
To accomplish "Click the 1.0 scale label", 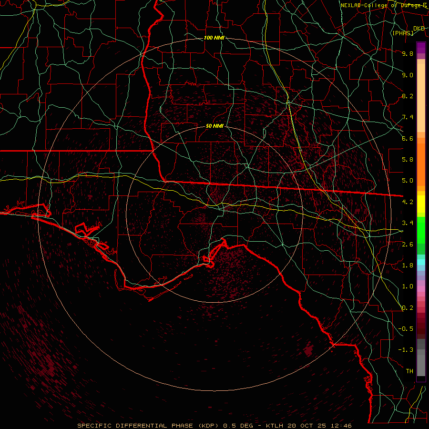I will point(408,286).
